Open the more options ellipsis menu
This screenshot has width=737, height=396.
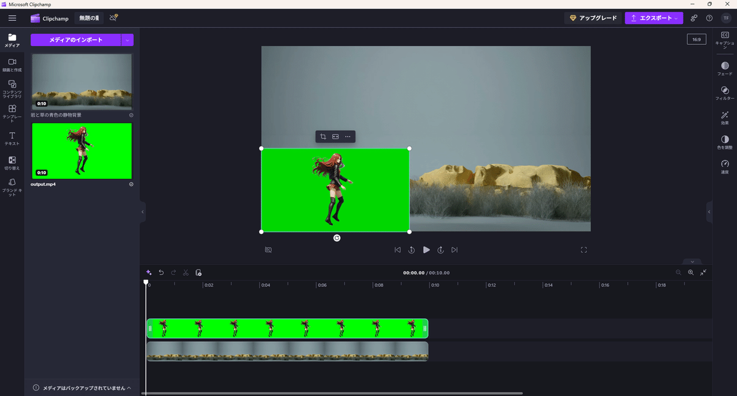tap(348, 136)
